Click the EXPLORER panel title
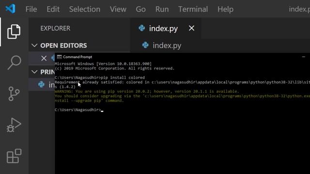 pyautogui.click(x=55, y=28)
